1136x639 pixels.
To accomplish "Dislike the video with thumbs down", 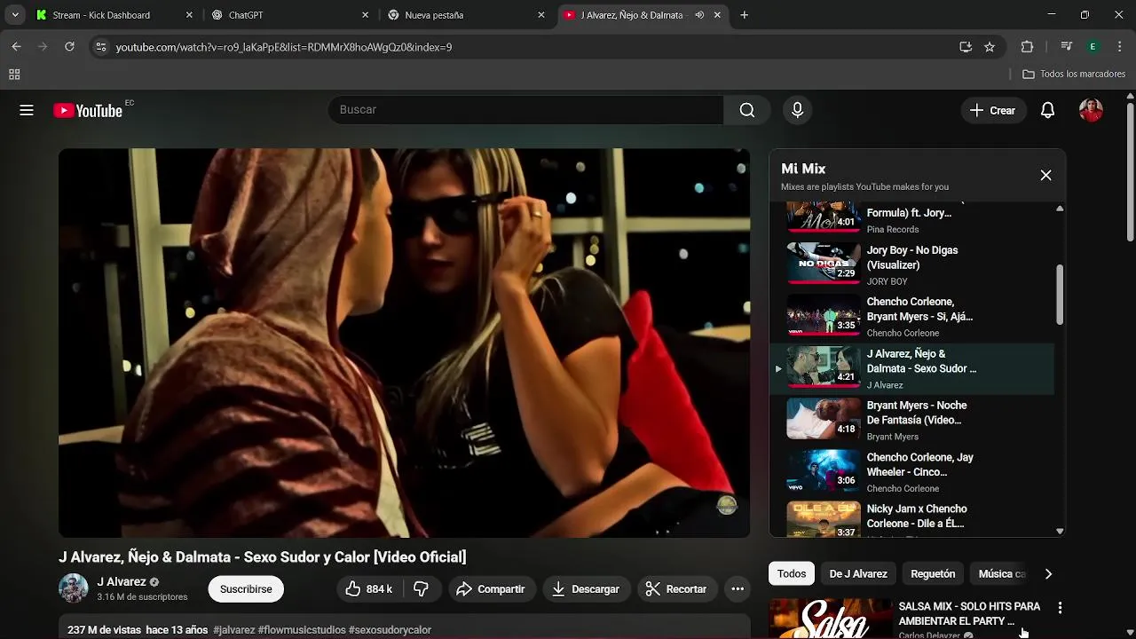I will (422, 589).
